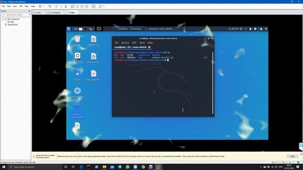Click the revert snapshot toolbar icon
The width and height of the screenshot is (303, 170).
61,6
